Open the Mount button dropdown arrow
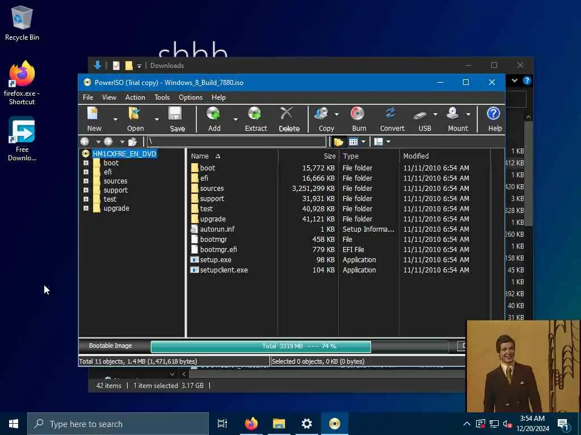The image size is (581, 435). [x=468, y=114]
